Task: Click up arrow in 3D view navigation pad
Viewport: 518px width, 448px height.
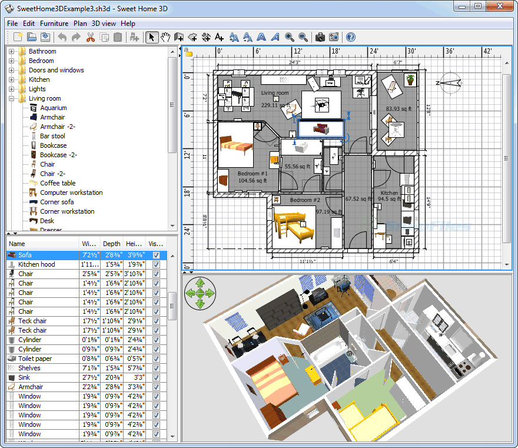Action: (x=200, y=283)
